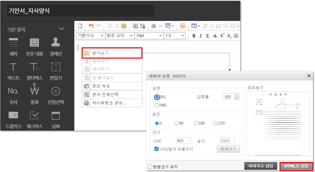Toggle Bold formatting
Viewport: 315px width, 172px height.
pyautogui.click(x=194, y=36)
